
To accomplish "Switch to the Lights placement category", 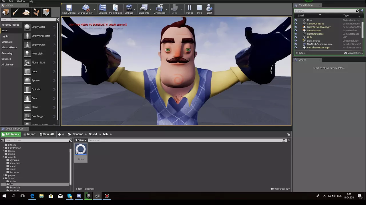I will [5, 36].
